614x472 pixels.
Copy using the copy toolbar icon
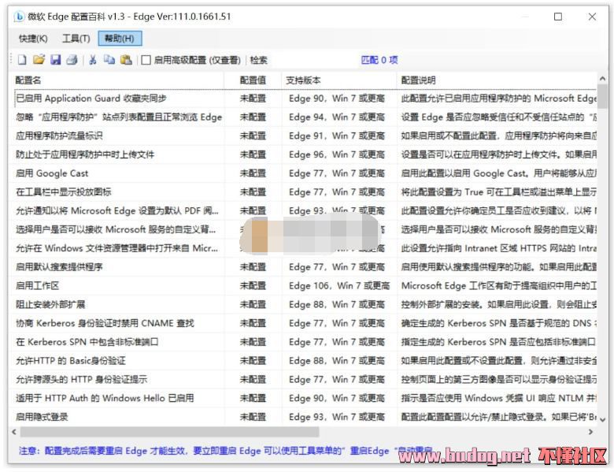point(109,60)
